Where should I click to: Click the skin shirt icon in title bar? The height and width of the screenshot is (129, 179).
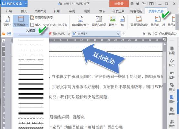[x=138, y=4]
